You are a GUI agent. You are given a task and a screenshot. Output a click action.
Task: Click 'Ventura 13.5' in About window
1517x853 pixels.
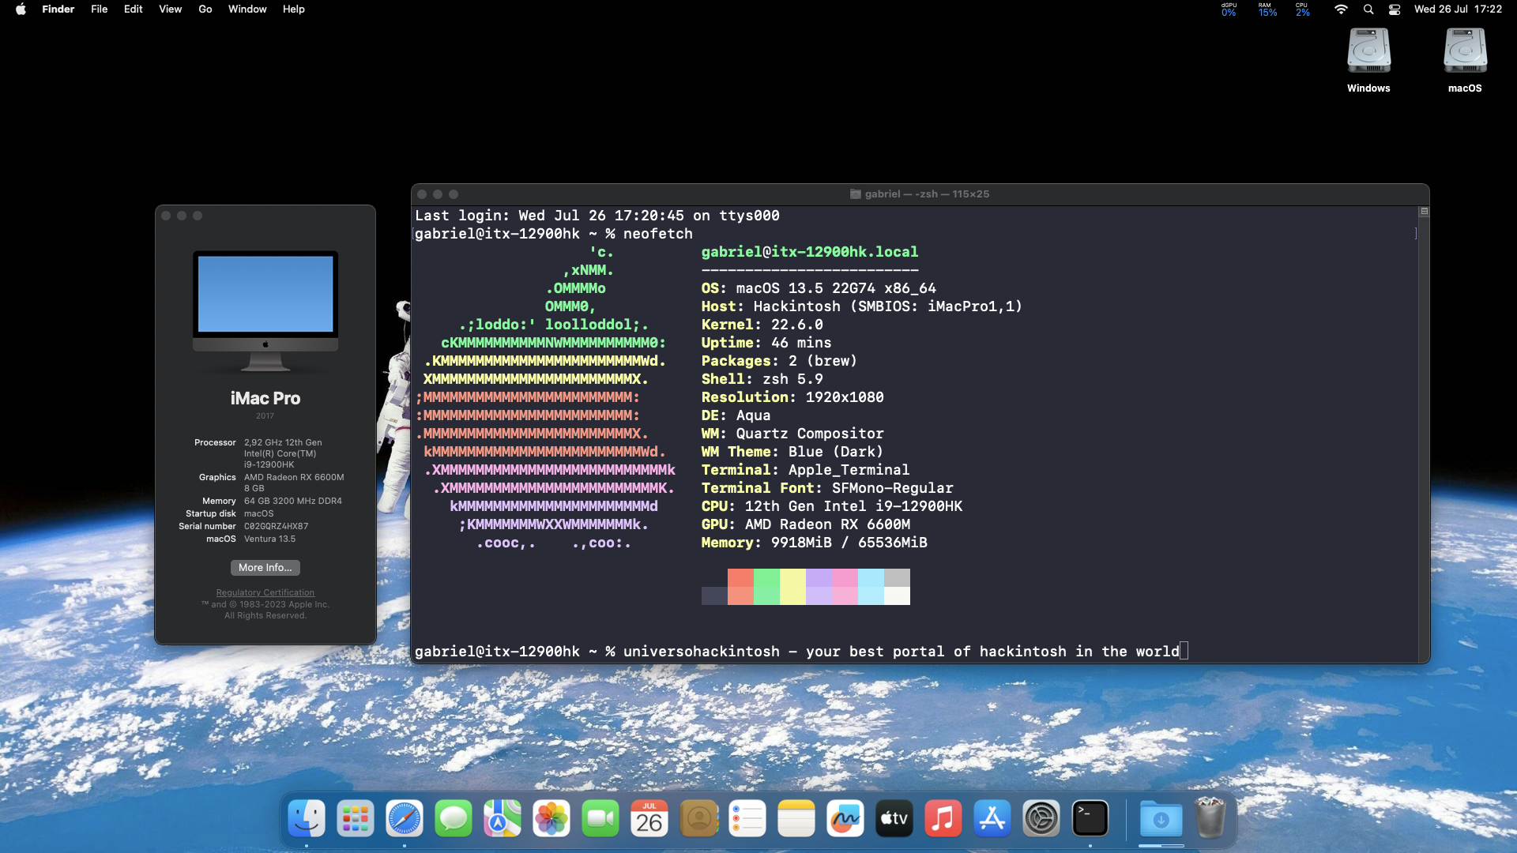[269, 539]
